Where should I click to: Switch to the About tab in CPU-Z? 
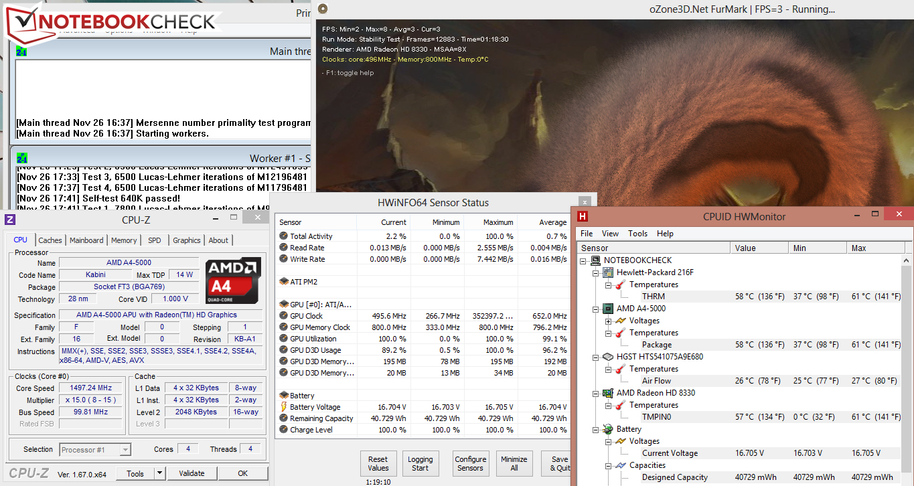(218, 240)
